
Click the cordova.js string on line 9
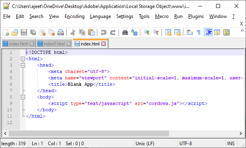click(x=163, y=103)
